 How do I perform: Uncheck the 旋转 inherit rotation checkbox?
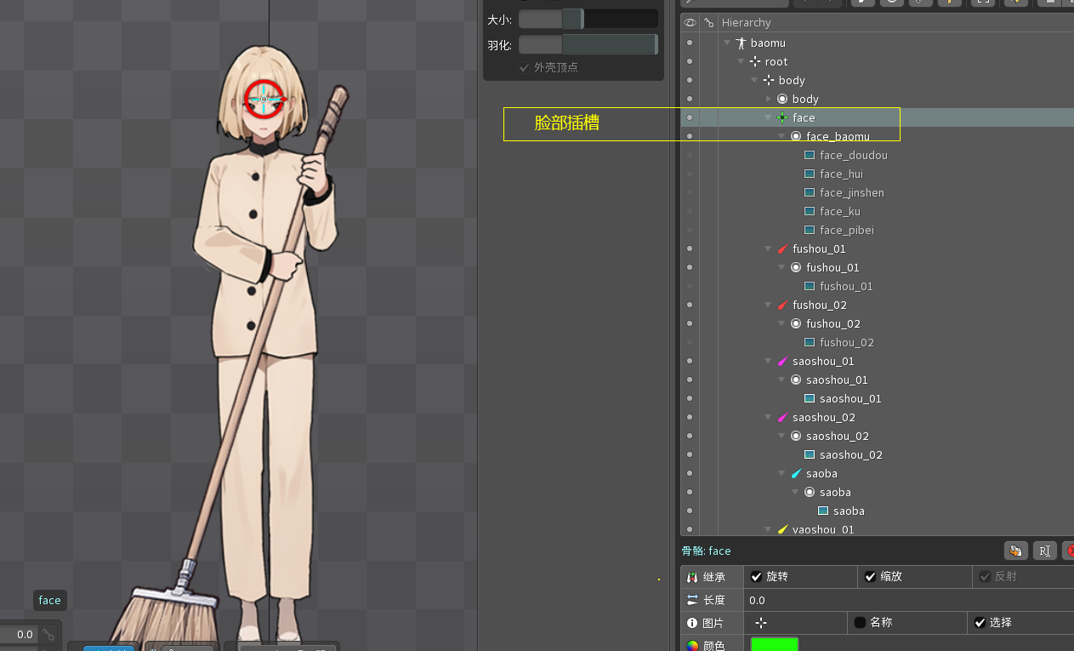pyautogui.click(x=757, y=577)
